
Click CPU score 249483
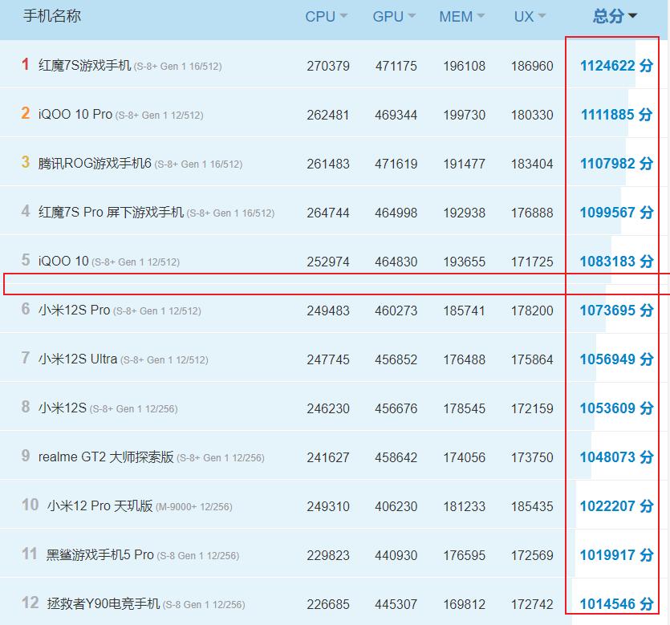click(x=328, y=310)
